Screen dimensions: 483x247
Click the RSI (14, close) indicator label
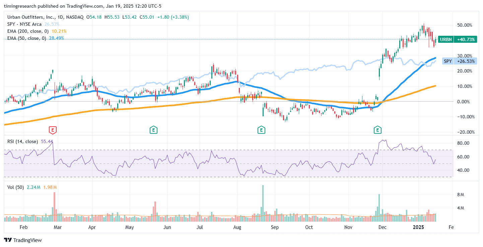pyautogui.click(x=22, y=141)
